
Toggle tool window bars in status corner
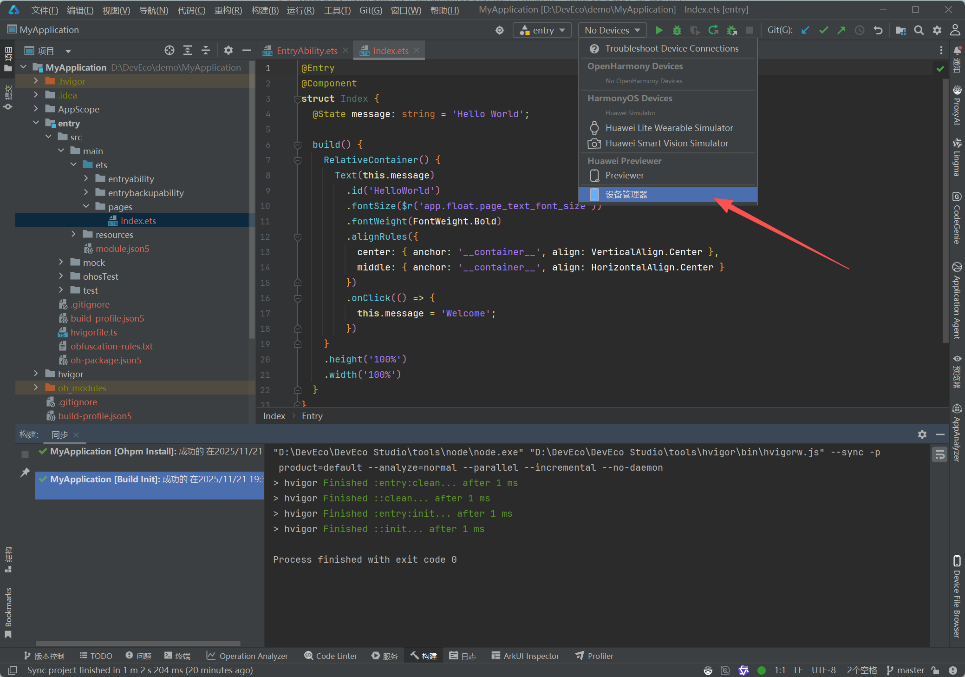13,670
